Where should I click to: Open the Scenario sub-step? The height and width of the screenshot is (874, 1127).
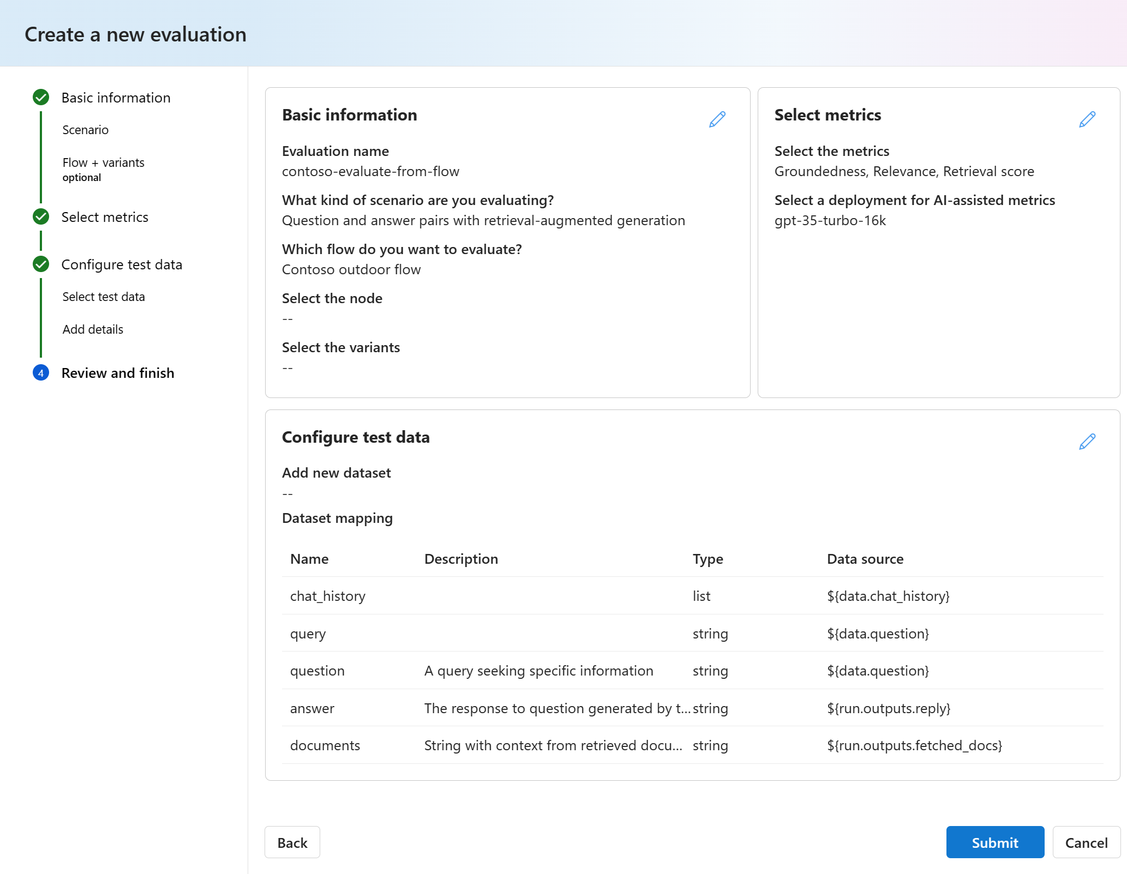(x=86, y=130)
